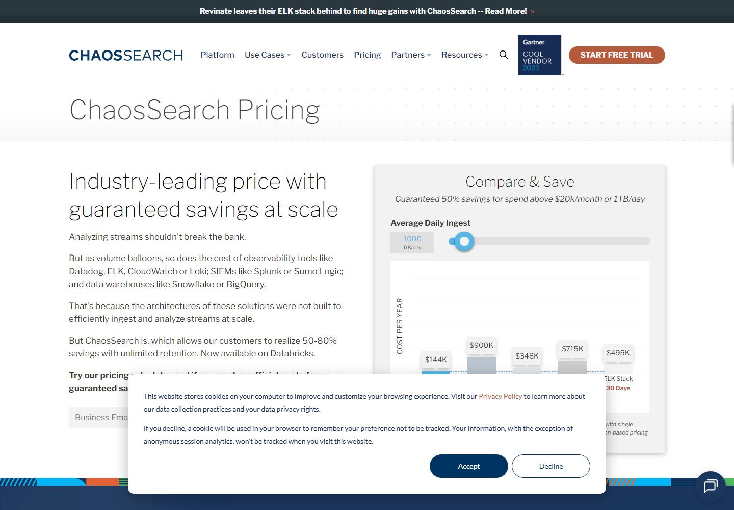
Task: Click the Average Daily Ingest slider handle
Action: (x=464, y=241)
